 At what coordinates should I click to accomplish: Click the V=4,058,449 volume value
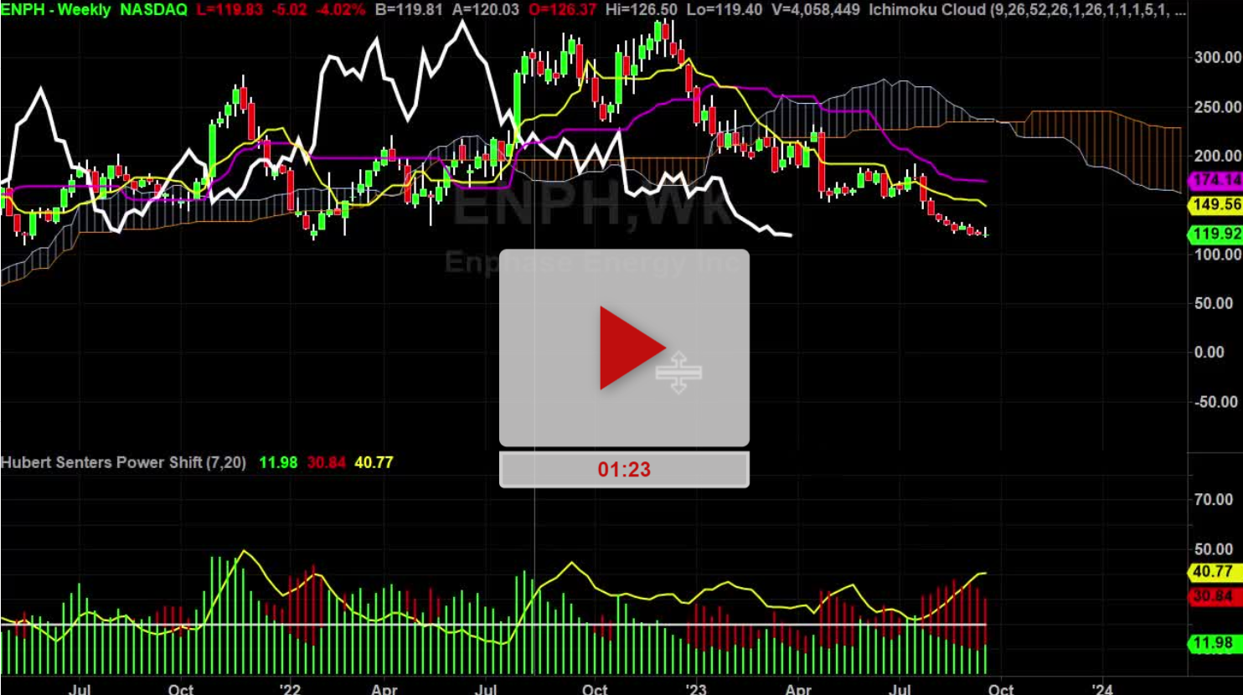pyautogui.click(x=817, y=10)
